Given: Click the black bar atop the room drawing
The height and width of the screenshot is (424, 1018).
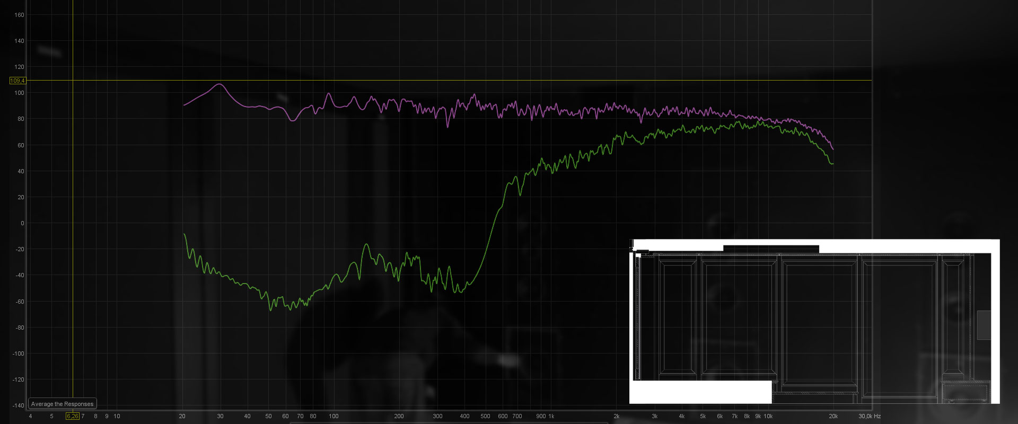Looking at the screenshot, I should tap(771, 249).
